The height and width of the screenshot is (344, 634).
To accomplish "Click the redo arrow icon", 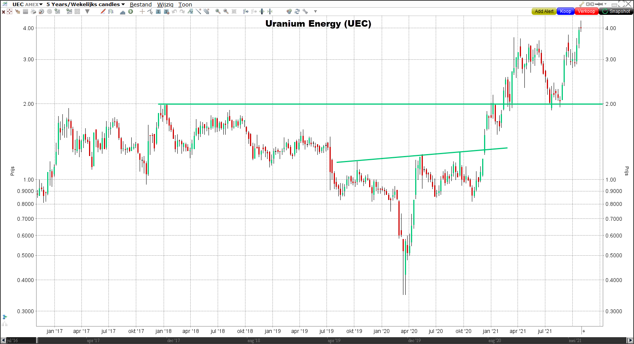I will point(182,11).
